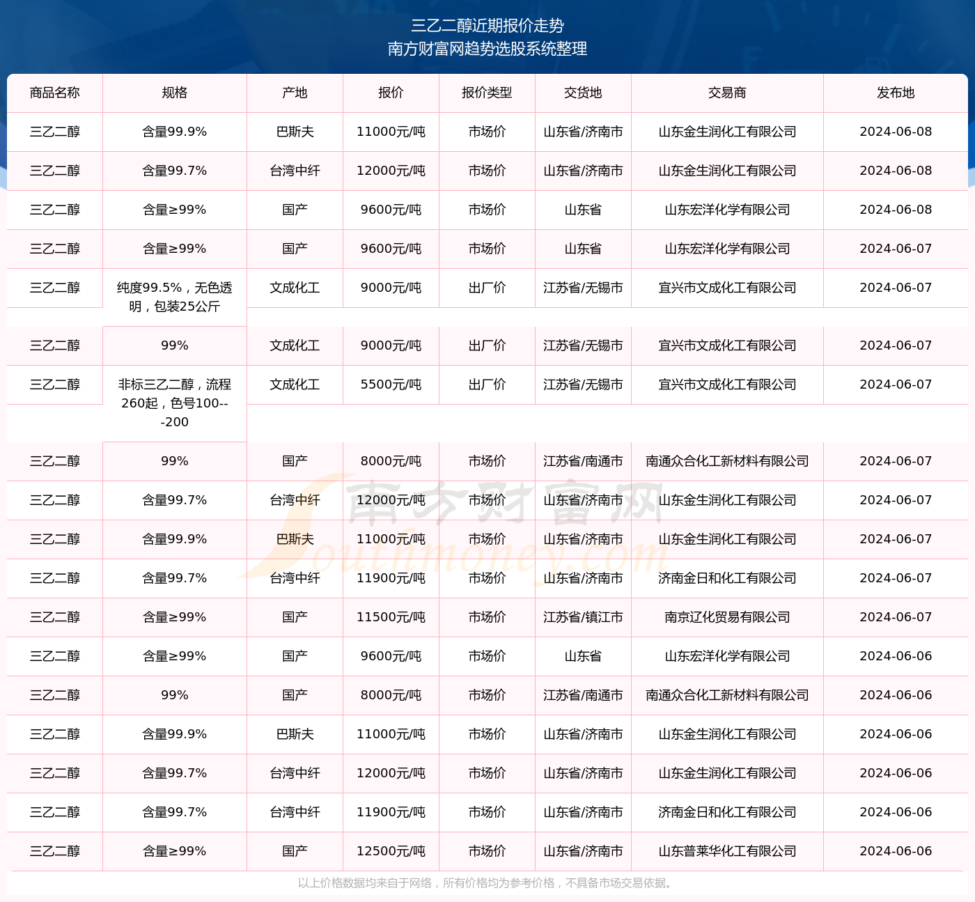Click 巴斯夫 in the 2024-06-08 row
This screenshot has height=902, width=975.
pyautogui.click(x=295, y=132)
